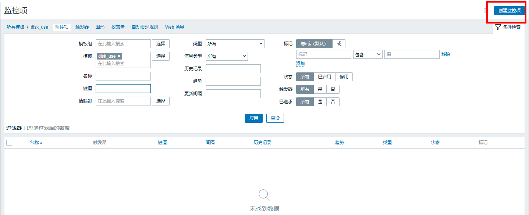Screen dimensions: 529x215
Task: Open the disk_use breadcrumb link
Action: click(x=39, y=27)
